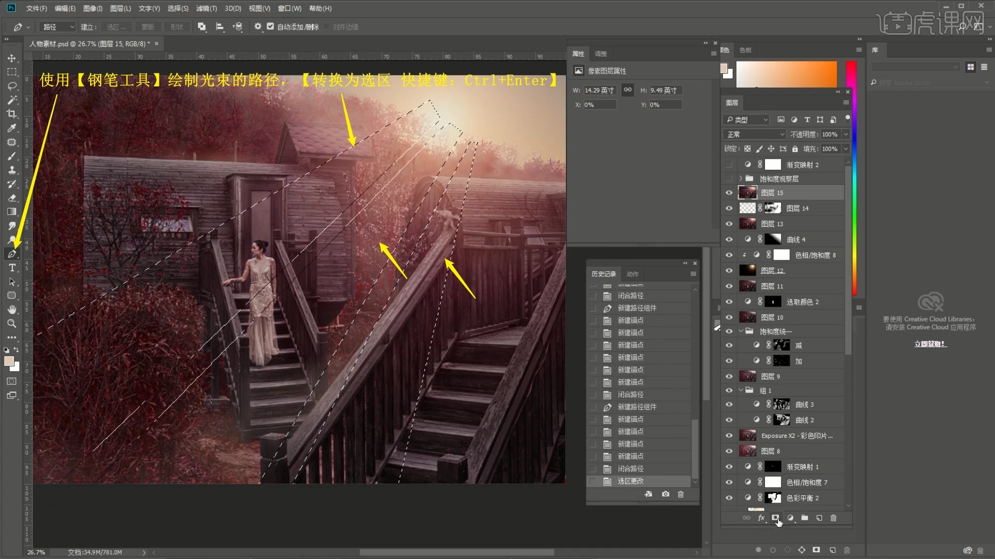The height and width of the screenshot is (559, 995).
Task: Expand the 饱和度观察层 group
Action: pyautogui.click(x=741, y=179)
